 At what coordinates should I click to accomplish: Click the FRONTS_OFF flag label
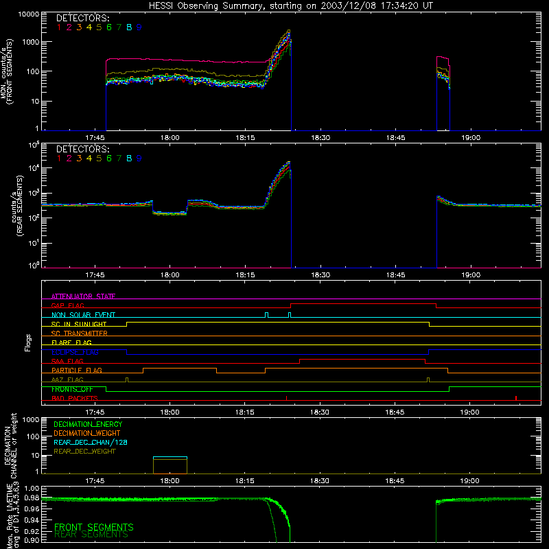point(72,389)
